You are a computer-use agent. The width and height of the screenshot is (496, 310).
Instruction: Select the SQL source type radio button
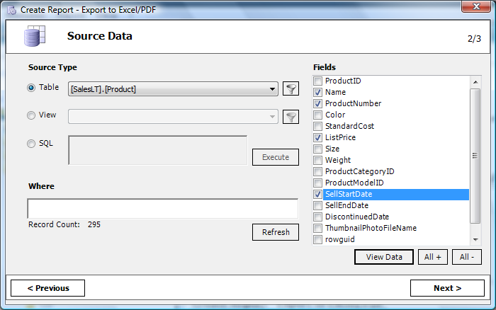tap(31, 144)
